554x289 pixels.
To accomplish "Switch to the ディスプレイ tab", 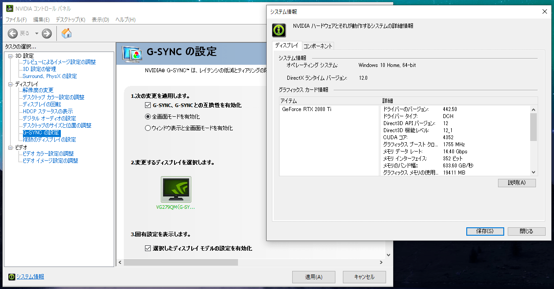I will click(x=287, y=45).
